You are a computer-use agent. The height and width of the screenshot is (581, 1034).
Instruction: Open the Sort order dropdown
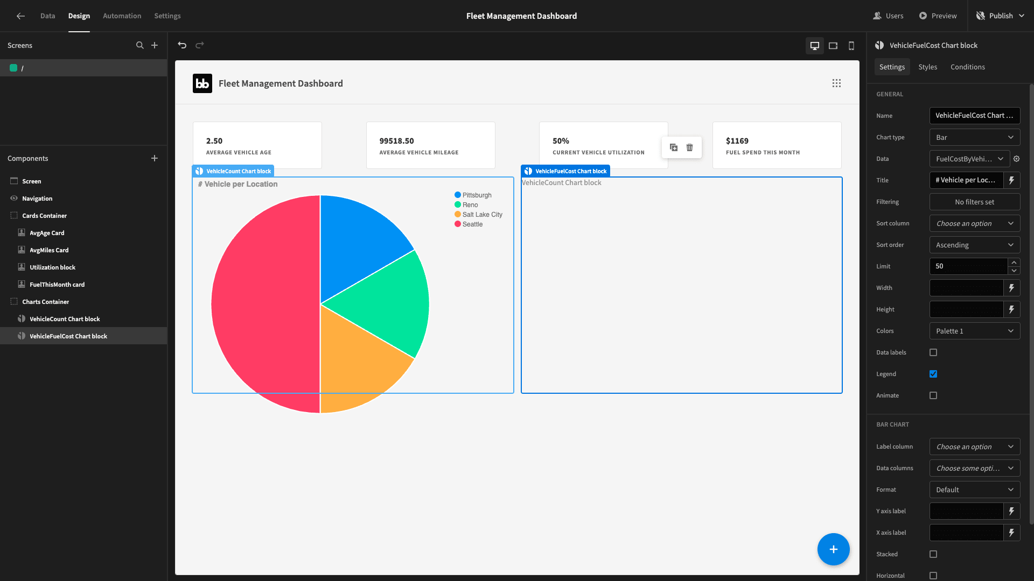[975, 245]
